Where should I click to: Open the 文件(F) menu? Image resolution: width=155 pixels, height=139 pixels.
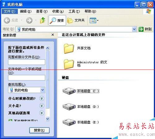[x=10, y=11]
